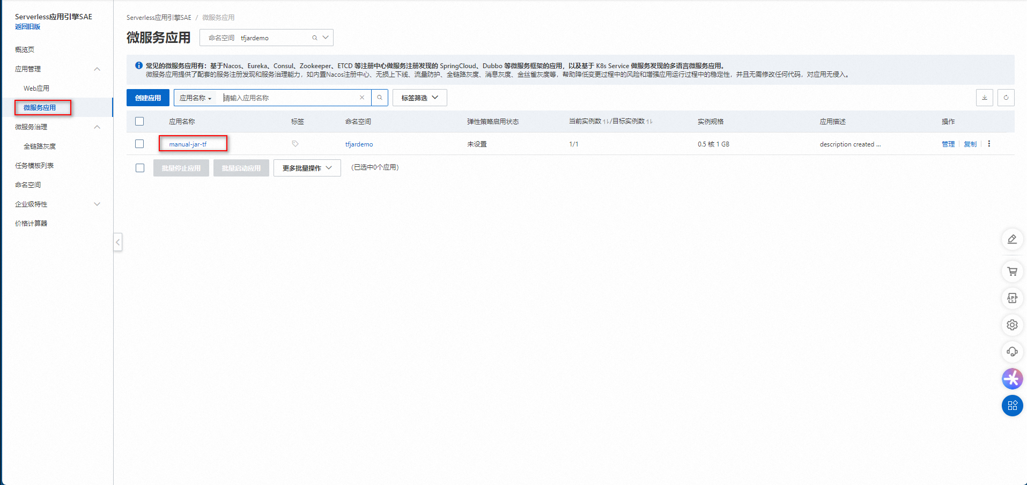Click the search magnifier beside the app name input
This screenshot has width=1027, height=485.
pos(380,98)
